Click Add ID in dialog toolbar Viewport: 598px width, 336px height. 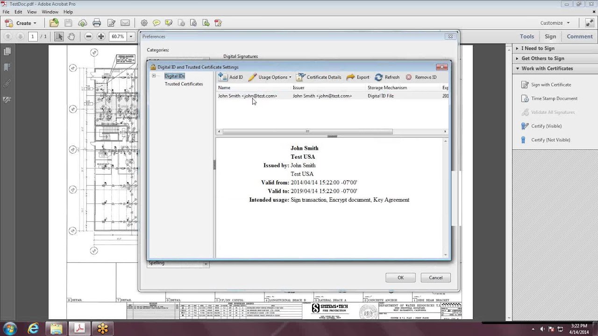pyautogui.click(x=231, y=77)
